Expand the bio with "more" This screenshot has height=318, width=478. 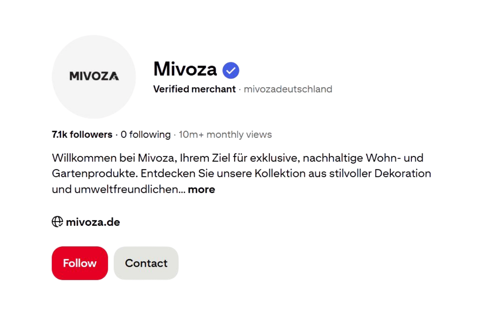[x=201, y=190]
